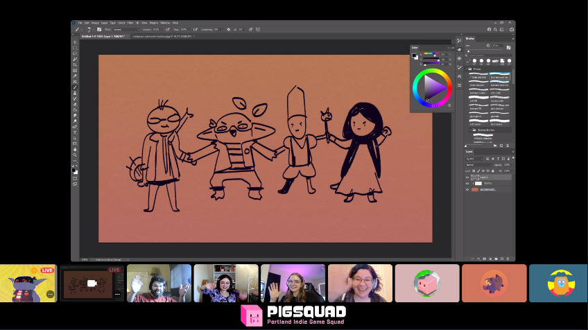The width and height of the screenshot is (588, 330).
Task: Select the Type tool
Action: tap(75, 132)
